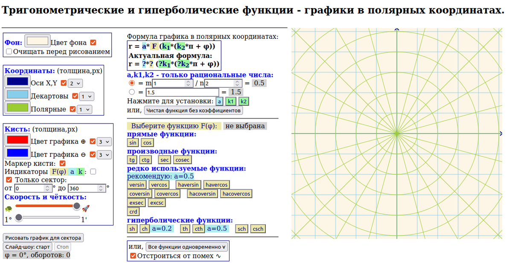Screen dimensions: 512x263
Task: Select the crd function
Action: (x=133, y=211)
